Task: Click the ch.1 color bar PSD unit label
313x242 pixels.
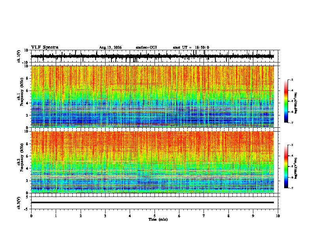Action: [296, 103]
